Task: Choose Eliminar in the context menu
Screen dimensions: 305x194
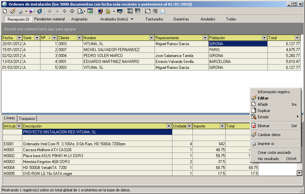Action: click(275, 126)
